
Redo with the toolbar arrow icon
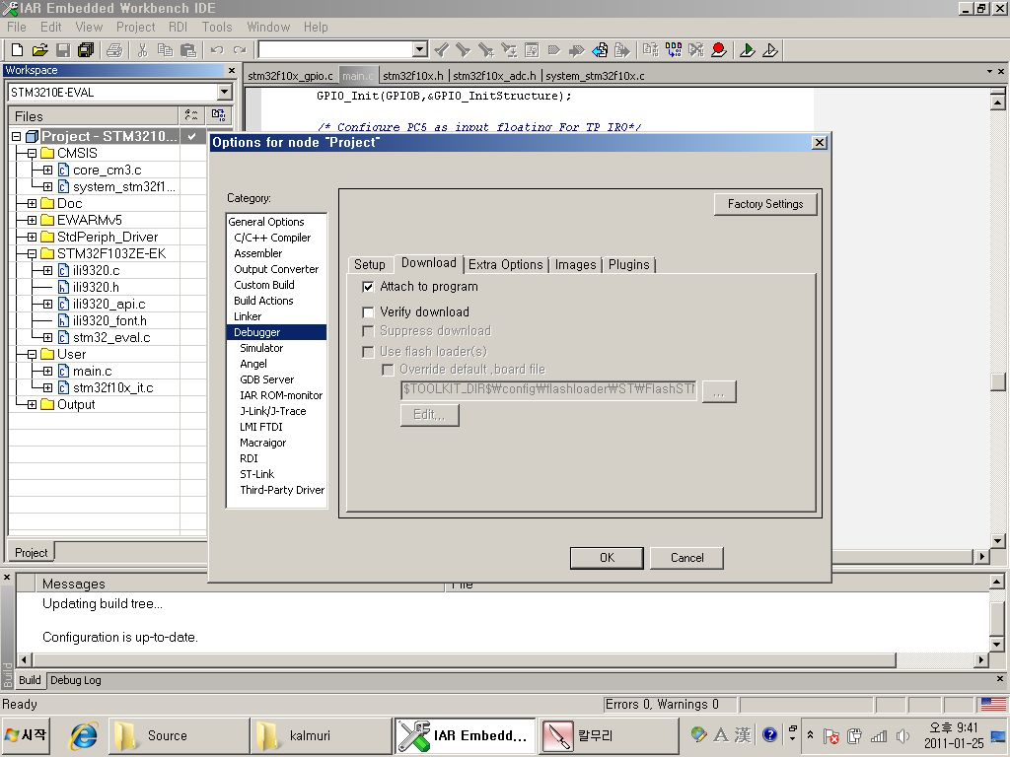[x=240, y=50]
